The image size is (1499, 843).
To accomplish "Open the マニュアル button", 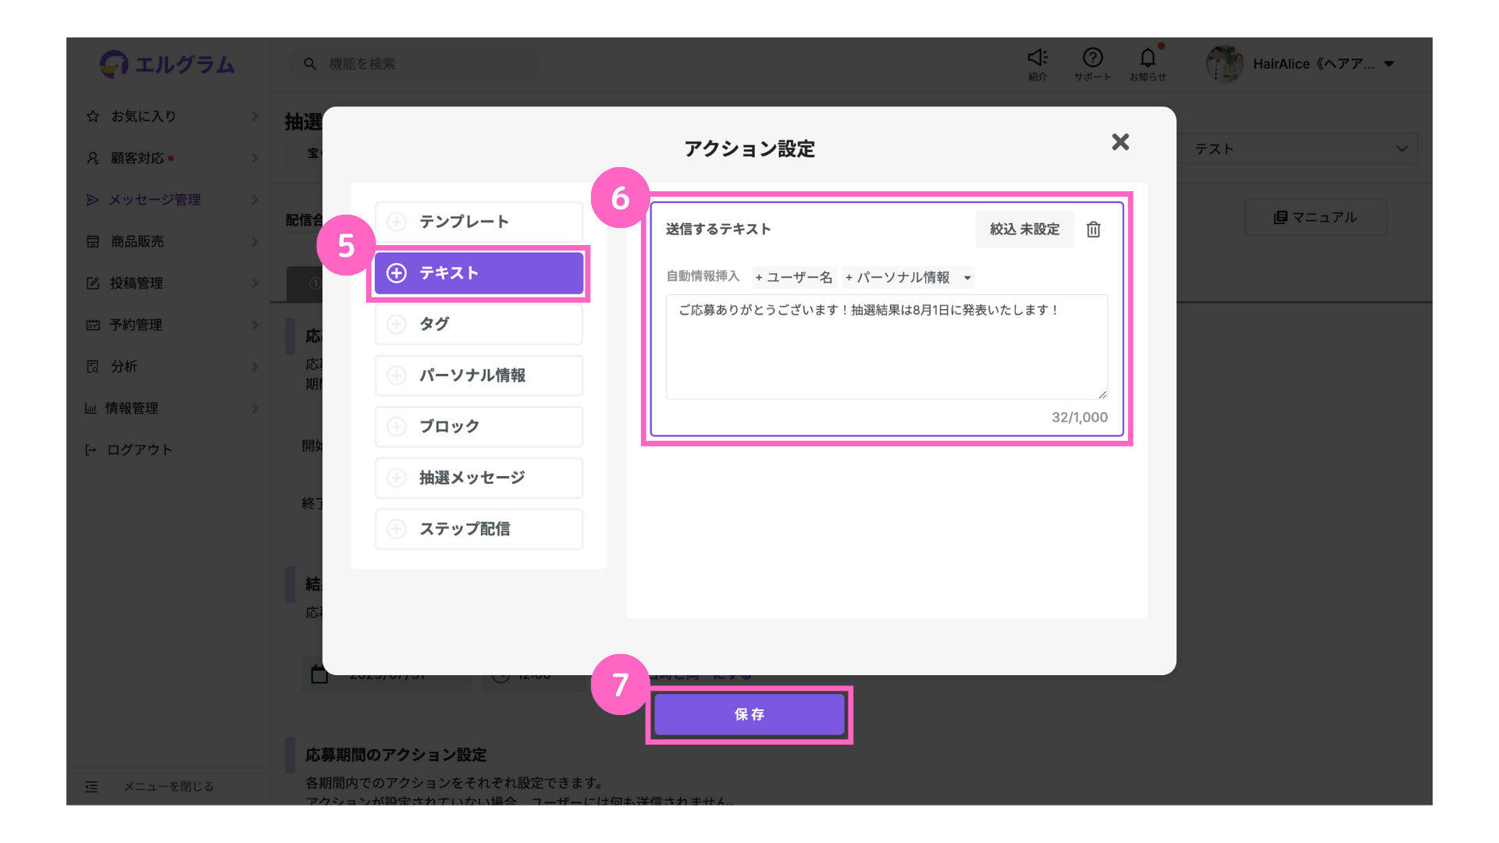I will click(1316, 218).
